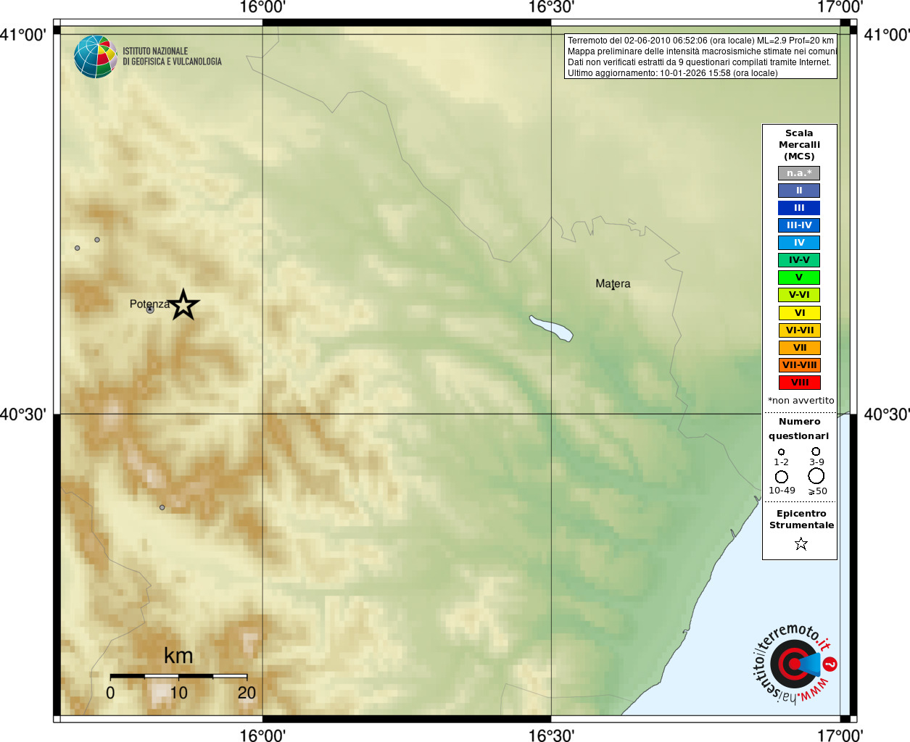Select the blue III intensity swatch
Viewport: 910px width, 742px height.
pos(799,208)
